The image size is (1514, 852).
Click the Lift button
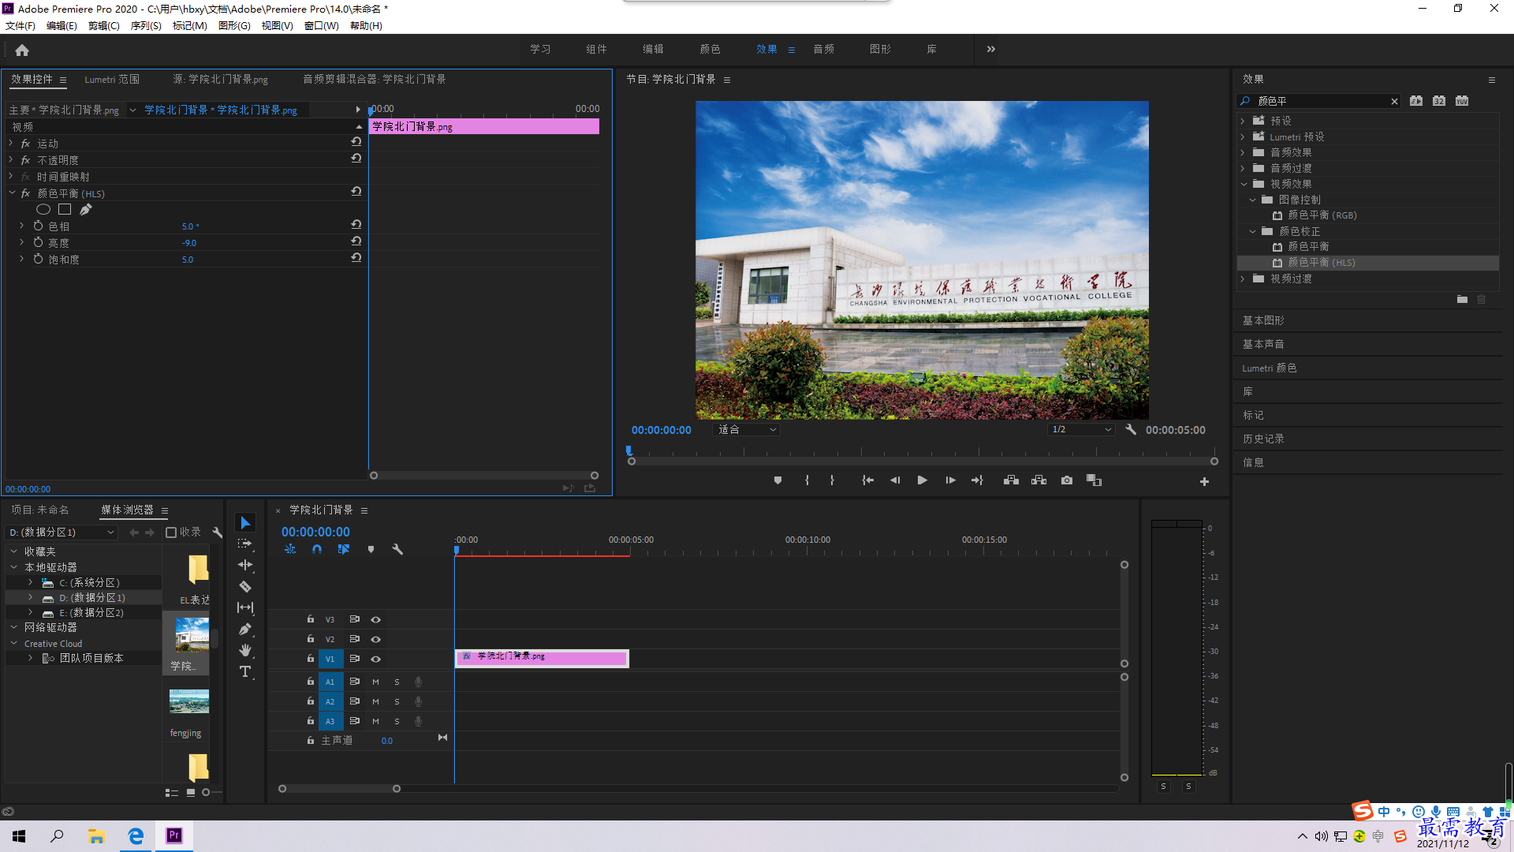pos(1011,480)
